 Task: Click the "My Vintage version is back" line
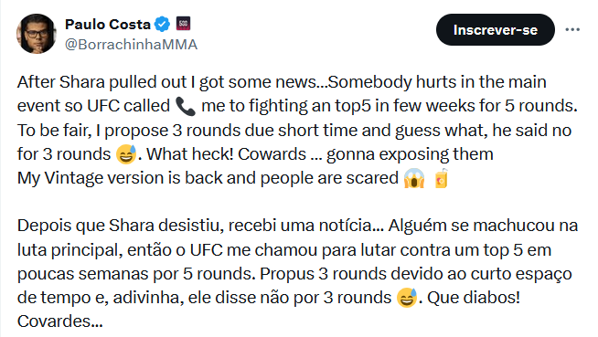(x=208, y=178)
